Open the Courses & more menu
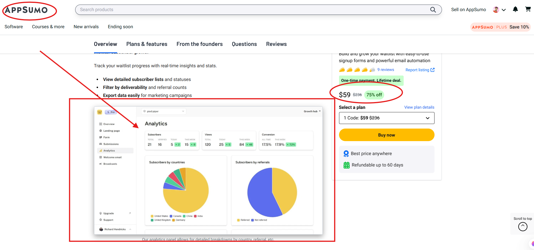This screenshot has width=534, height=250. pyautogui.click(x=48, y=27)
